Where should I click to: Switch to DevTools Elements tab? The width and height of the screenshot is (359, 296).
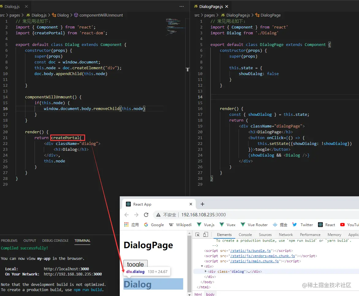tap(224, 235)
